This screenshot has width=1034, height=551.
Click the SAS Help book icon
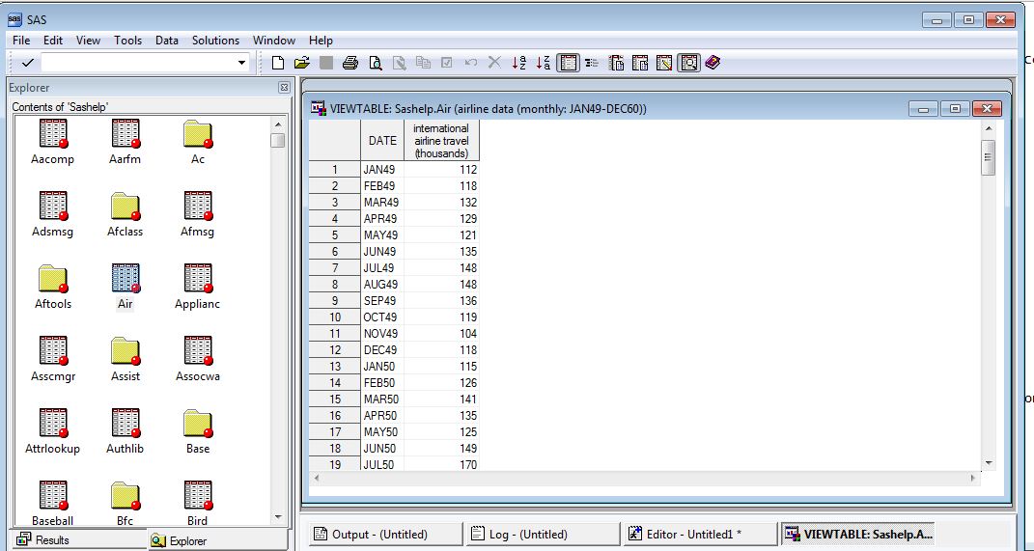click(713, 63)
